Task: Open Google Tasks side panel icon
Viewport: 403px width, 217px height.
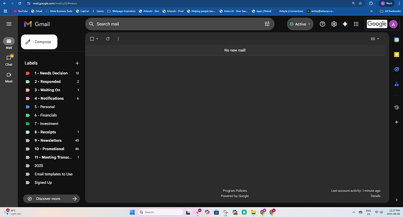Action: 396,69
